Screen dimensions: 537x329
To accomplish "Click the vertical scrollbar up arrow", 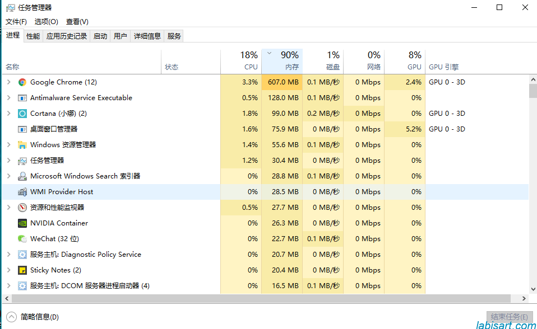I will [533, 79].
